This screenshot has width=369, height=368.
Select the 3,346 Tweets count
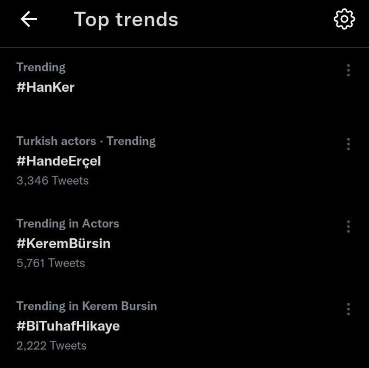click(52, 180)
